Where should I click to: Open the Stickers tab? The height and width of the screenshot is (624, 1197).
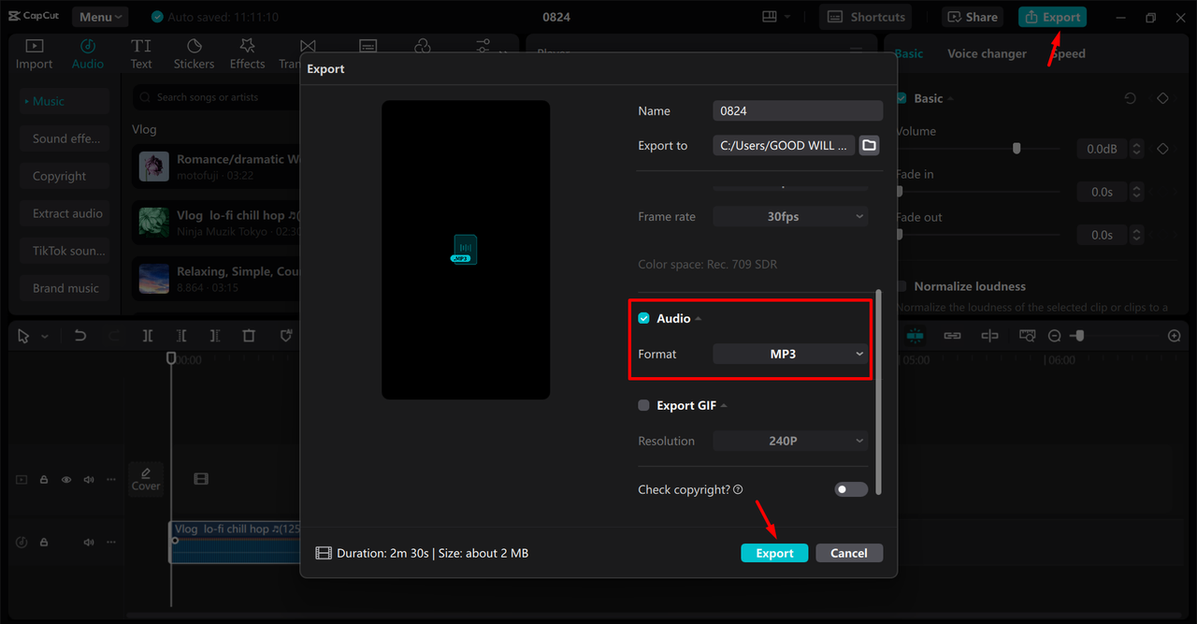point(194,53)
